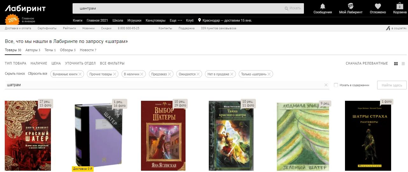Open the 'в соцсетях' social link
This screenshot has height=172, width=408.
(x=396, y=28)
